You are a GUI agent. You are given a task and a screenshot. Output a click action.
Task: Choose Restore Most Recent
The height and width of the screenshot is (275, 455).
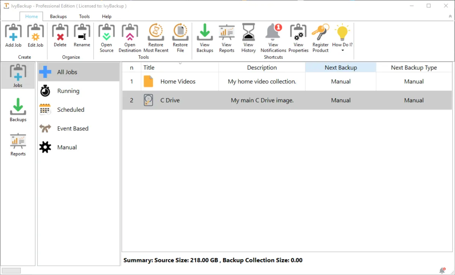[156, 38]
